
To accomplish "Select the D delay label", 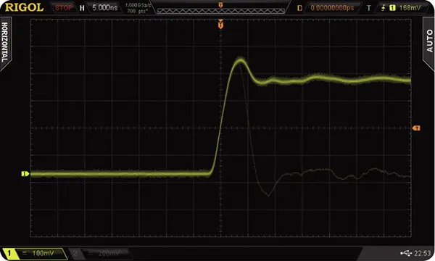I will click(x=299, y=8).
